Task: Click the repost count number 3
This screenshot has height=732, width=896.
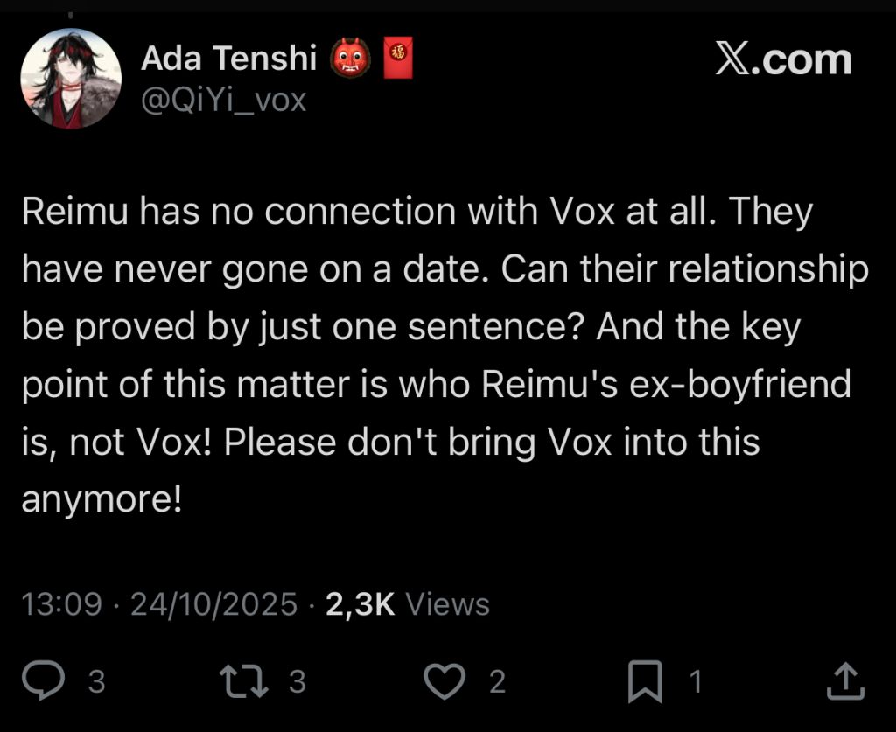Action: click(297, 681)
